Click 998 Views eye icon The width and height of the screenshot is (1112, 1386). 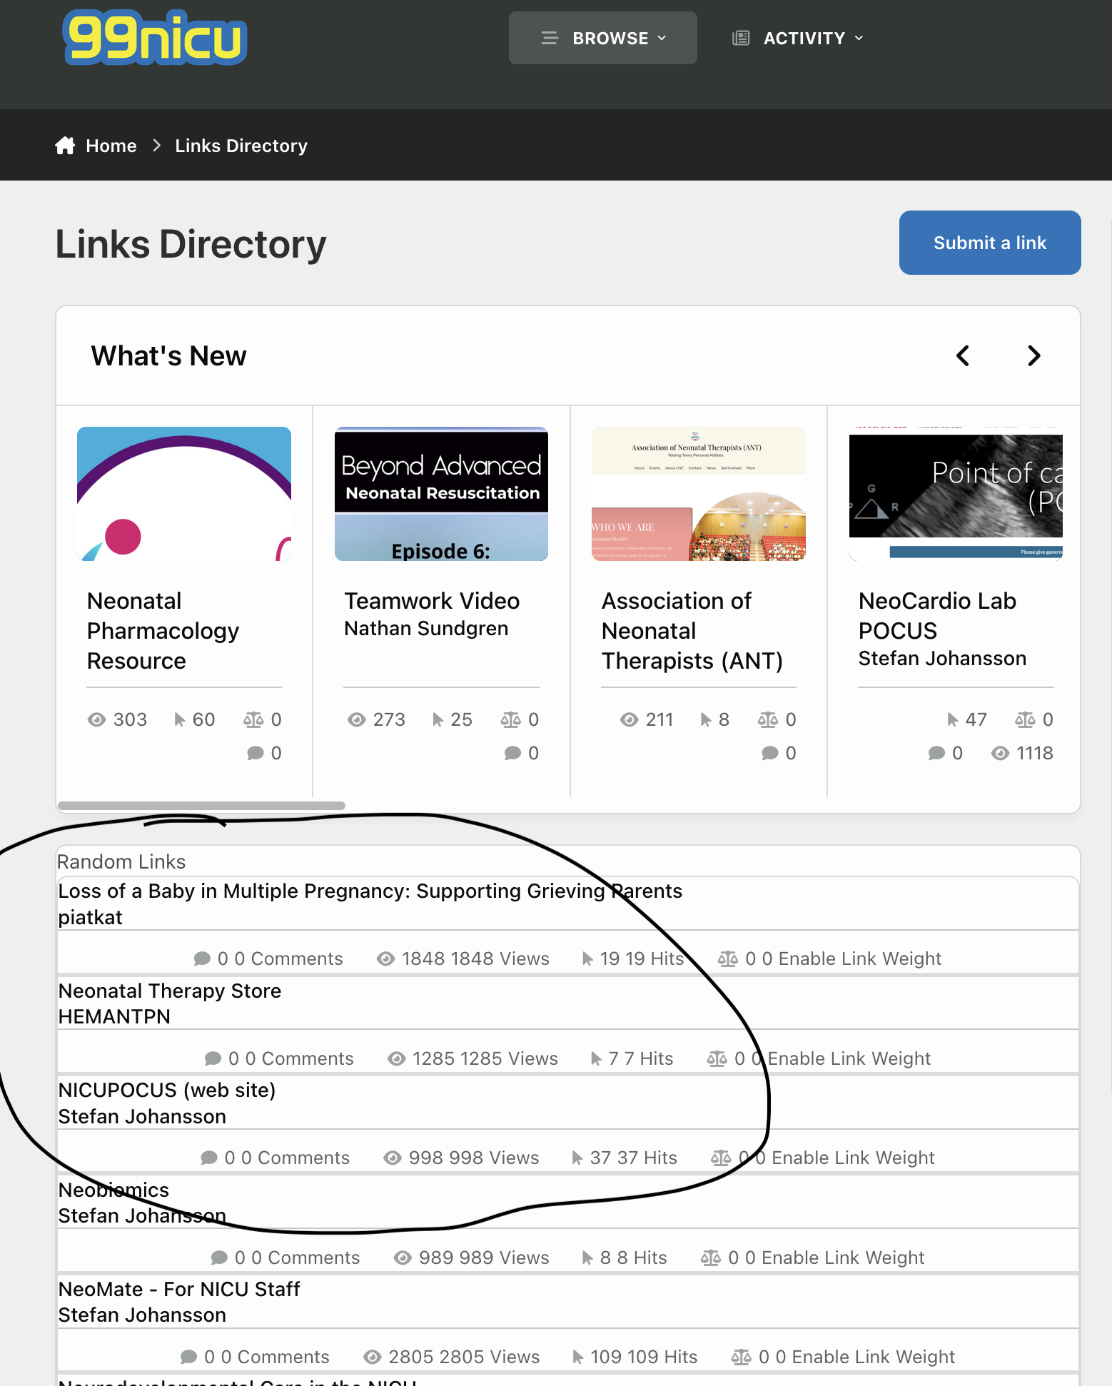393,1158
